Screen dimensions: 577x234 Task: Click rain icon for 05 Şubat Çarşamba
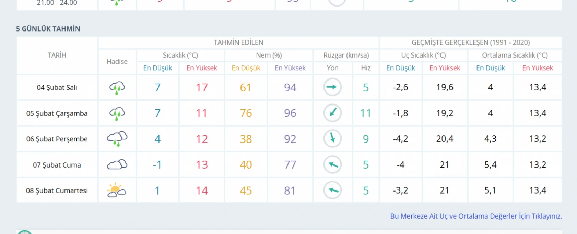117,113
